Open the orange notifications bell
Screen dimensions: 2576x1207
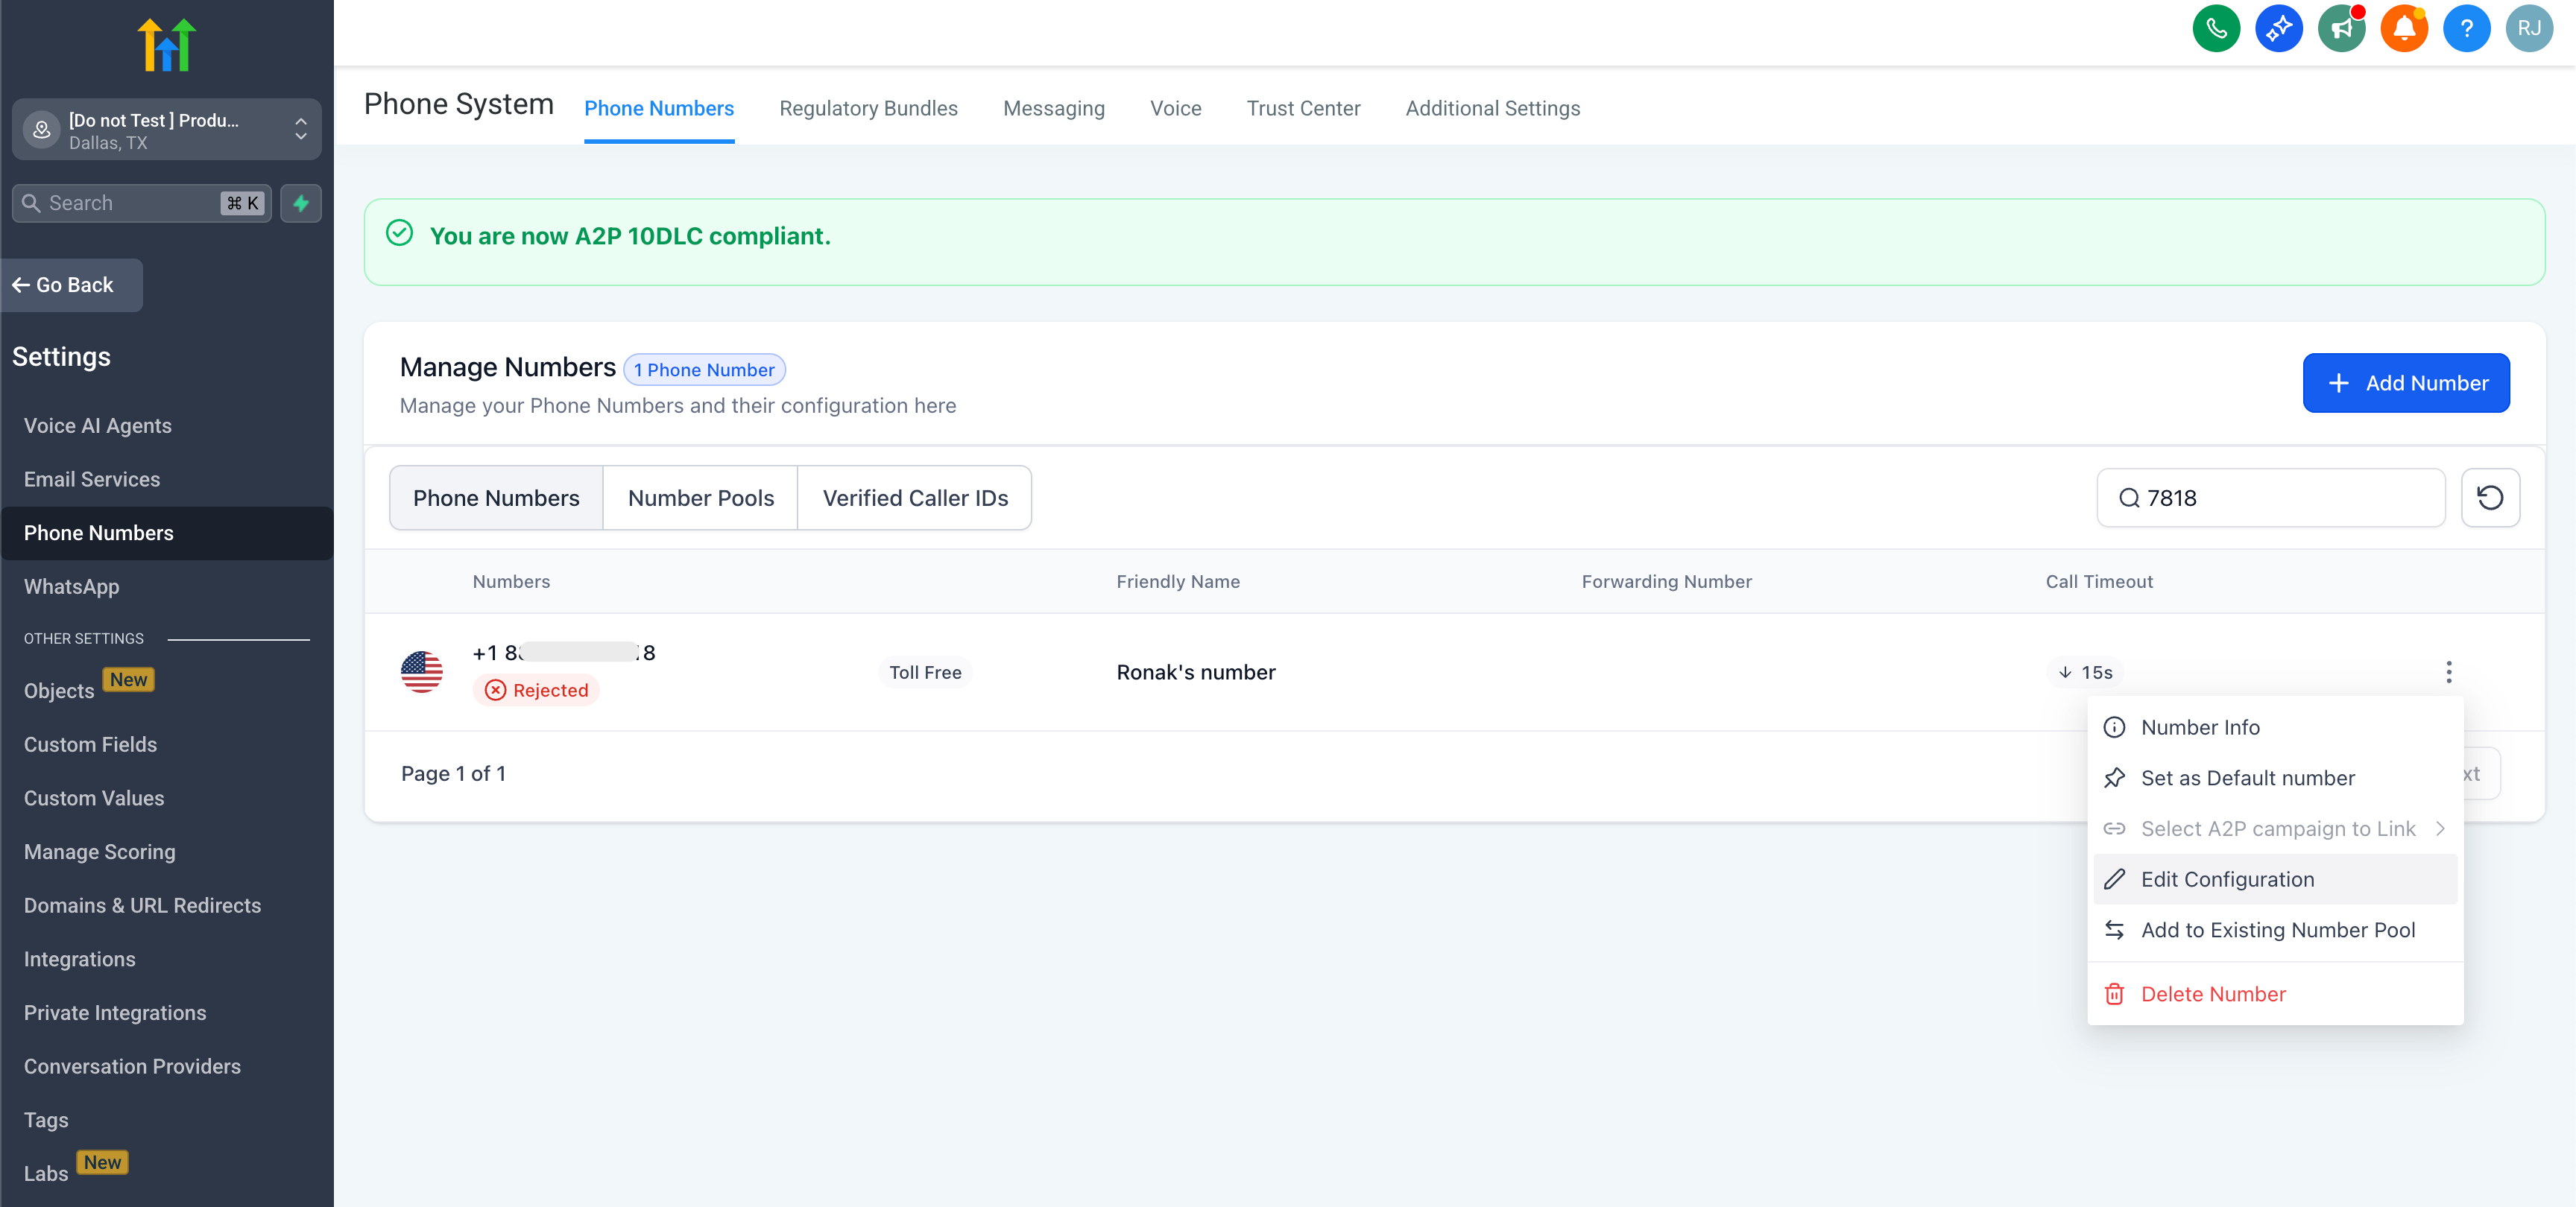pos(2404,28)
